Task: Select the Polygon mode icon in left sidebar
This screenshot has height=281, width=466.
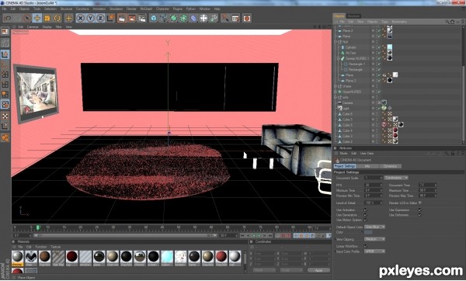Action: [x=5, y=94]
